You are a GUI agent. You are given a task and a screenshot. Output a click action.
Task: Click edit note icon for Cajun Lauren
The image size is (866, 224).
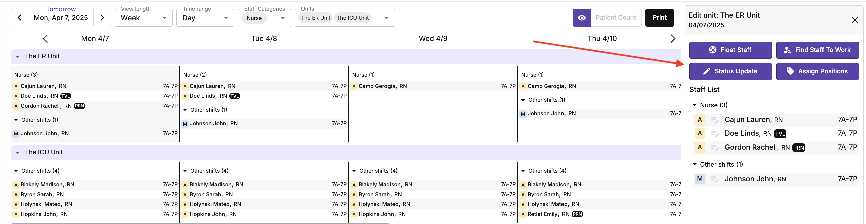point(715,120)
